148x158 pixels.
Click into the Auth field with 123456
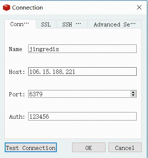pyautogui.click(x=82, y=116)
